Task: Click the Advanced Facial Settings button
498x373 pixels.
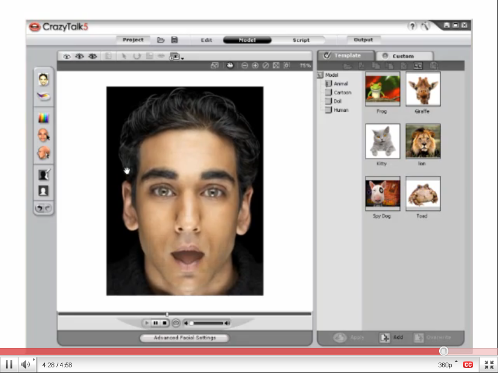Action: [x=184, y=338]
